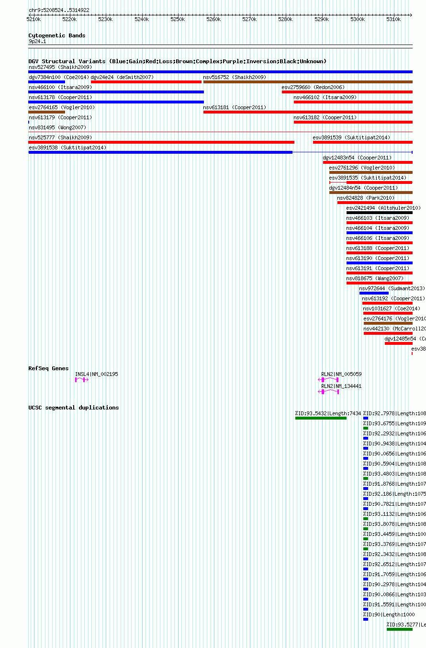Select nsv466100 (Itsara2009) label
The height and width of the screenshot is (648, 426).
pyautogui.click(x=60, y=87)
